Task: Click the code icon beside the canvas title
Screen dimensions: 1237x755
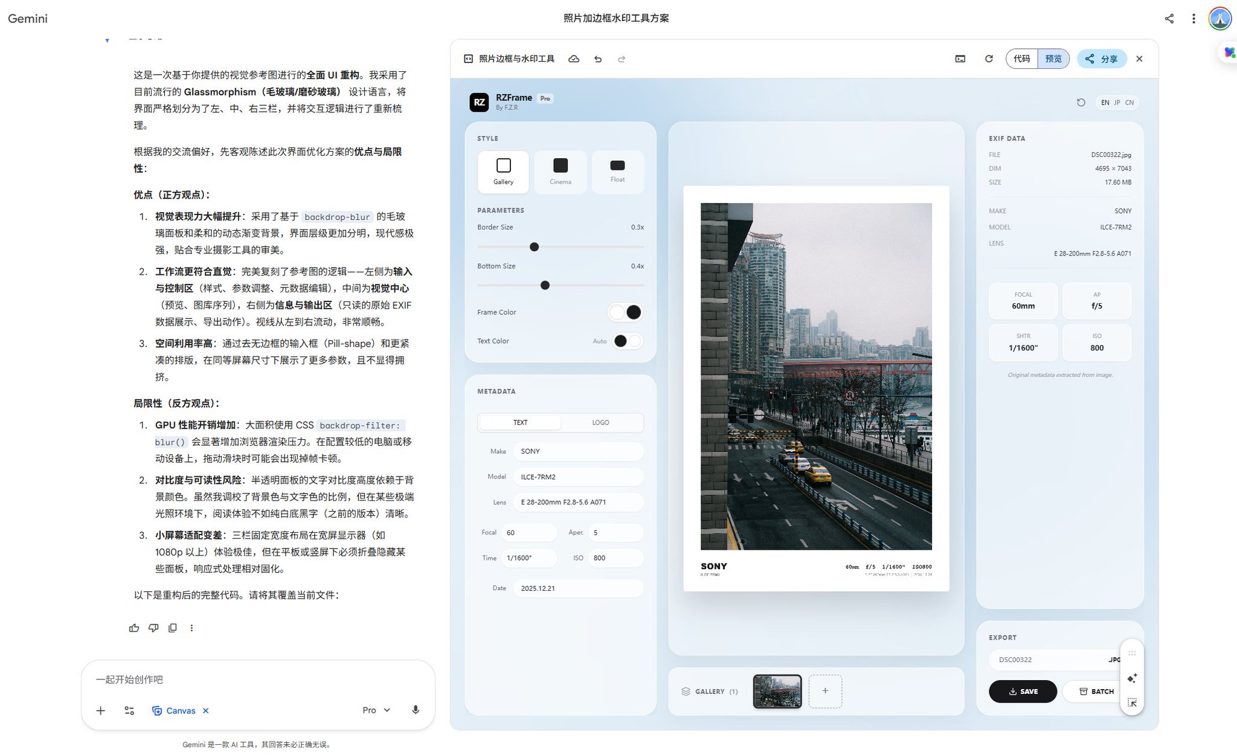Action: 468,59
